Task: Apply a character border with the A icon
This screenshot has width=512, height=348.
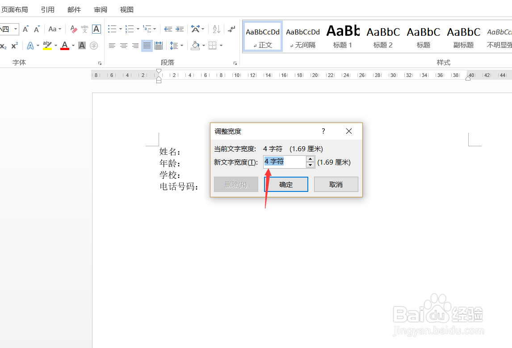Action: coord(96,29)
